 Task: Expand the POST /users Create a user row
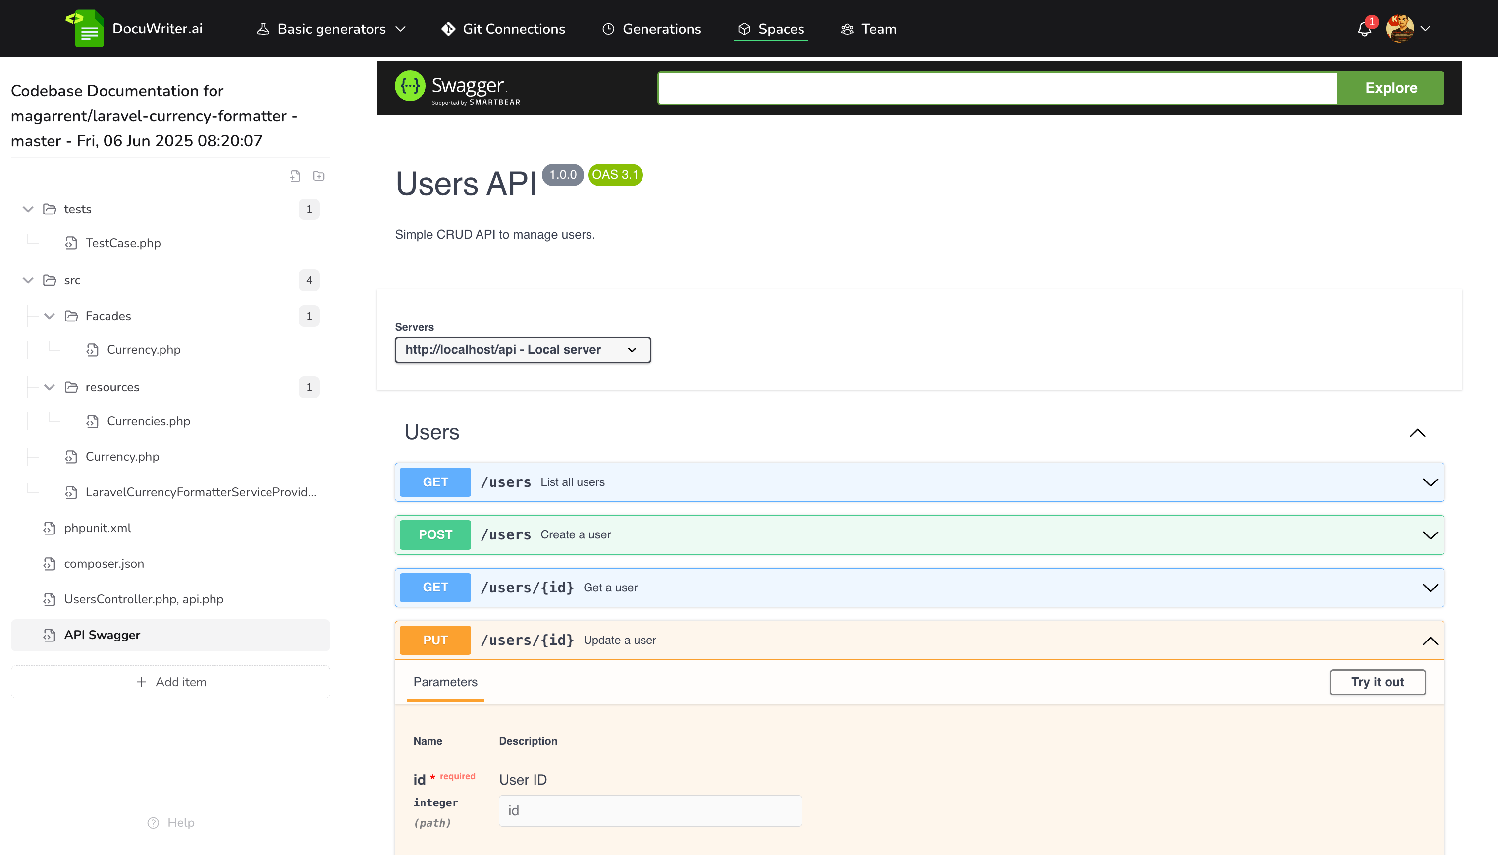click(1430, 535)
